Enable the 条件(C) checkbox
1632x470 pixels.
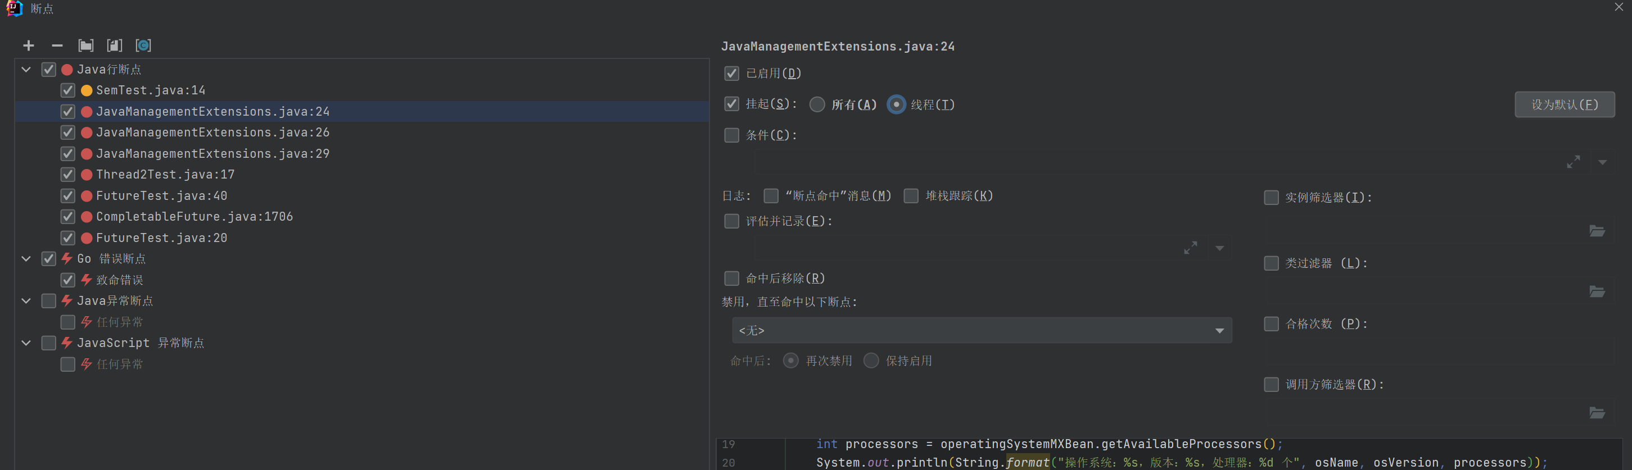tap(732, 135)
